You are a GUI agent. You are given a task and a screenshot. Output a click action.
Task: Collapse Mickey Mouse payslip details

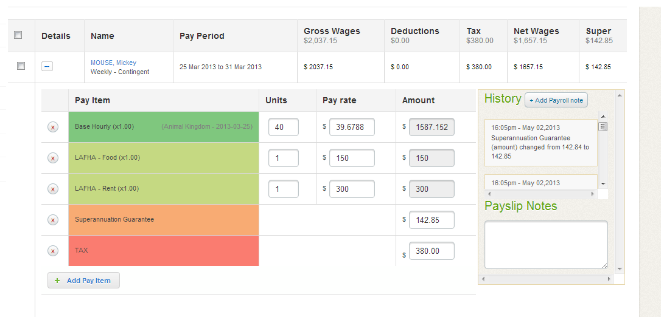click(47, 66)
